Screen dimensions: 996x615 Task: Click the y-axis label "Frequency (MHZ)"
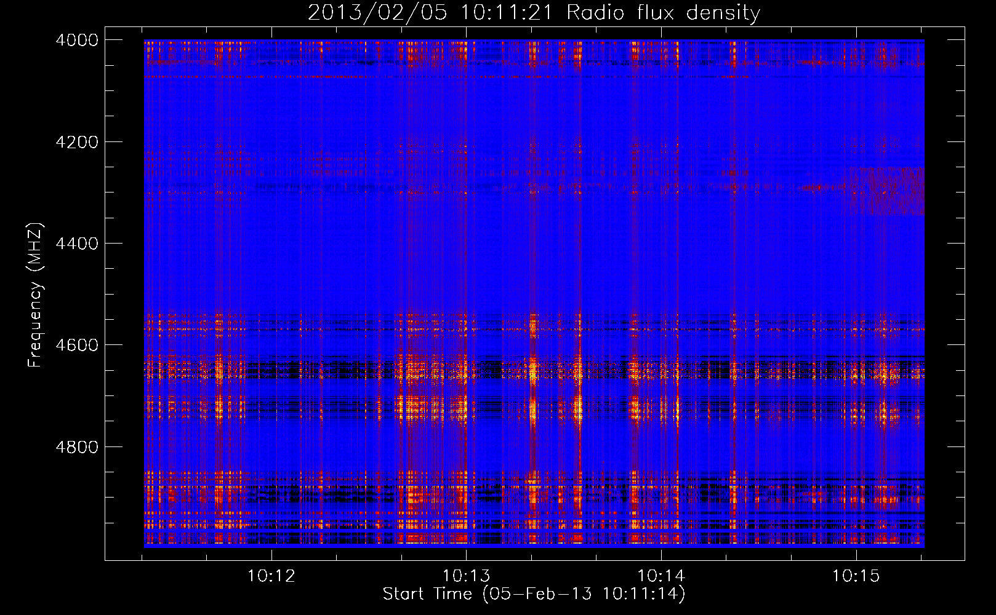(x=35, y=295)
